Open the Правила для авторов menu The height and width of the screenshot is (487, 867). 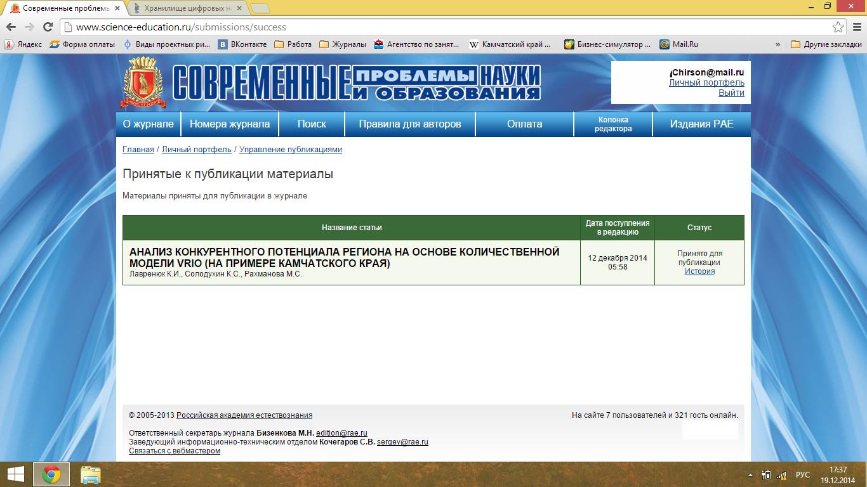coord(409,124)
